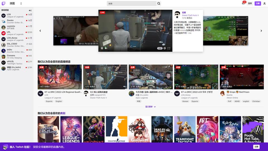Open bt0tv channel avatar in sidebar
This screenshot has width=268, height=151.
3,51
